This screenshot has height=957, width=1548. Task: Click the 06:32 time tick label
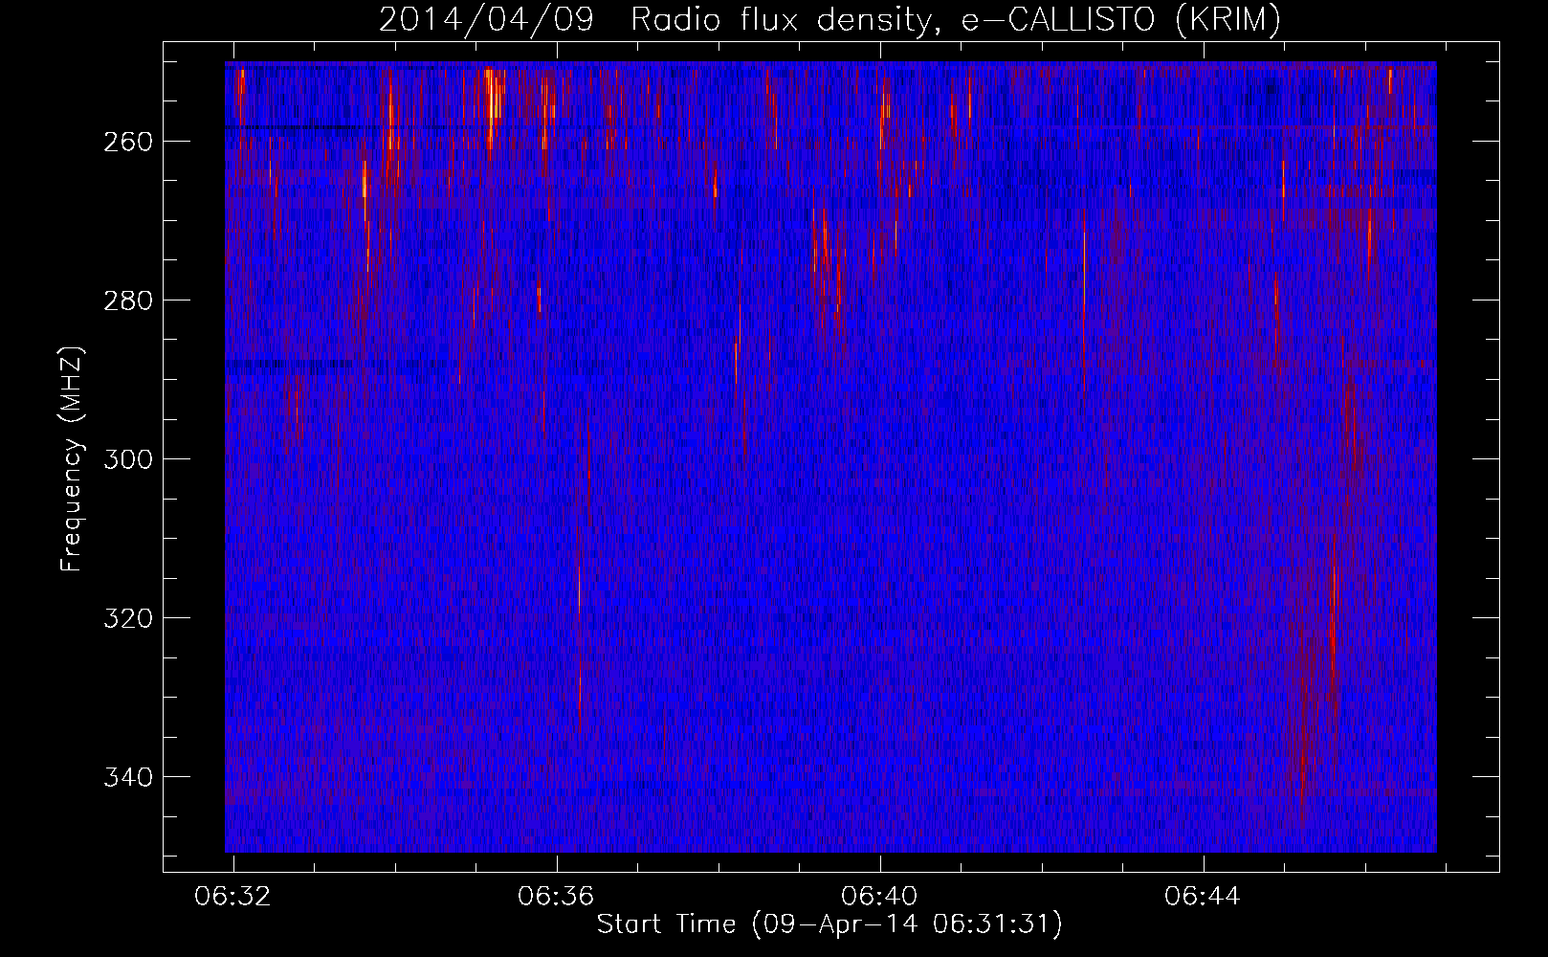click(x=232, y=897)
